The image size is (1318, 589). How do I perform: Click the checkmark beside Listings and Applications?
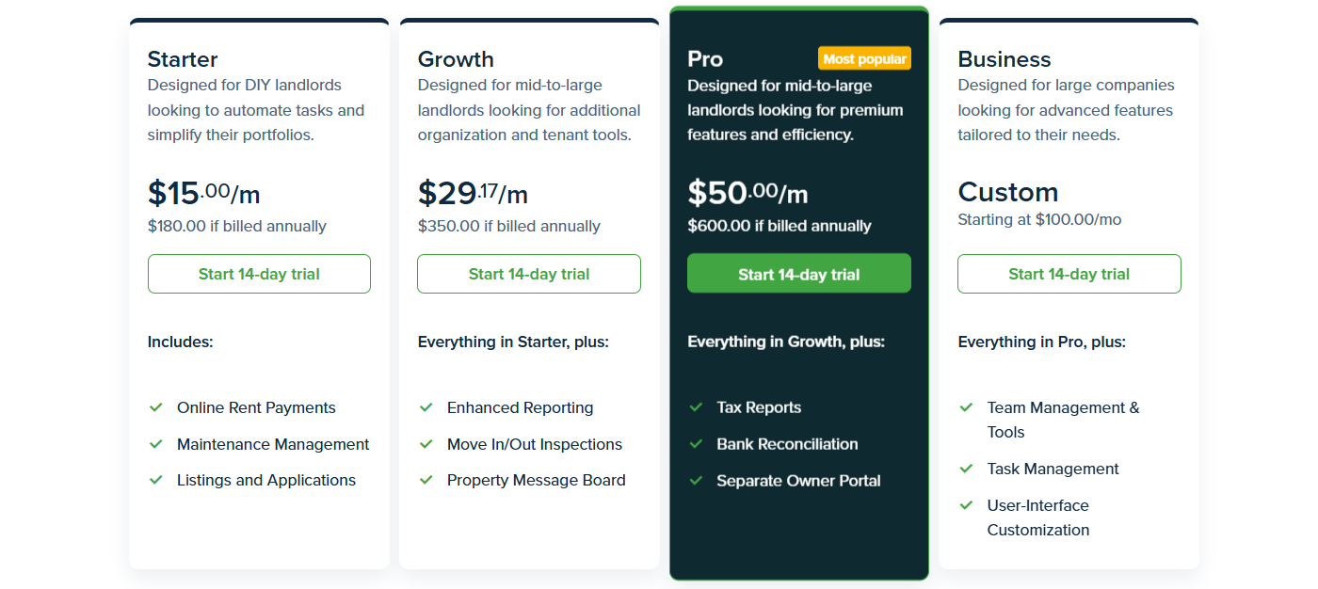[x=156, y=480]
